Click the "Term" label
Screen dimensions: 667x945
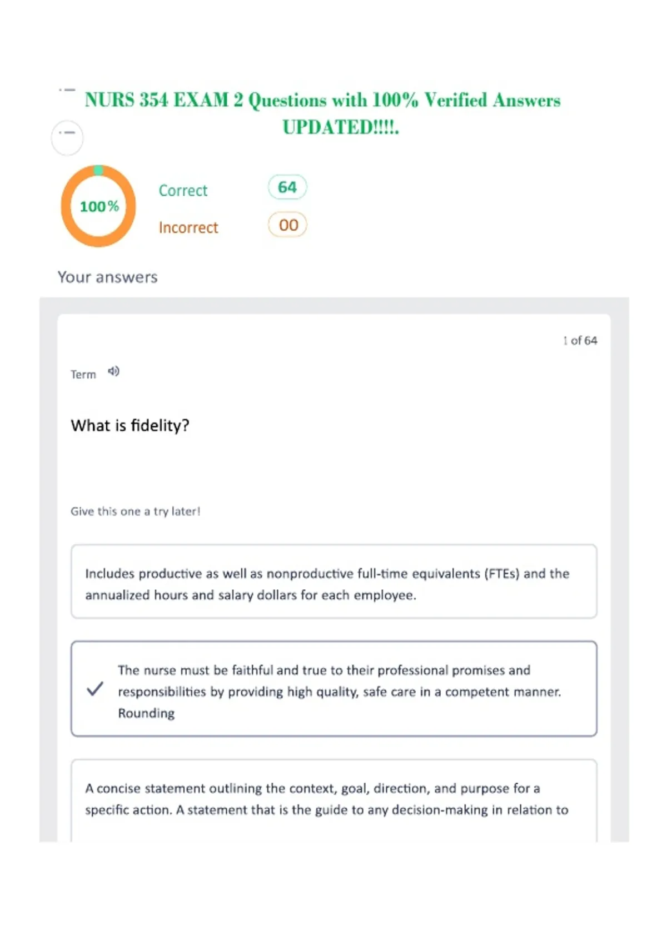83,375
